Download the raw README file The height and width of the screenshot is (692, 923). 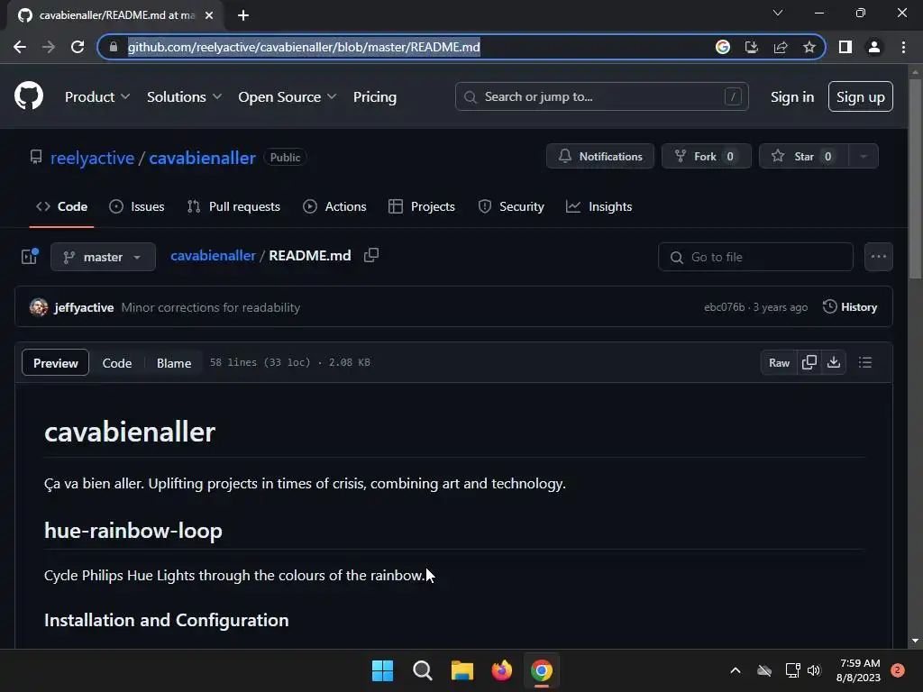(834, 362)
